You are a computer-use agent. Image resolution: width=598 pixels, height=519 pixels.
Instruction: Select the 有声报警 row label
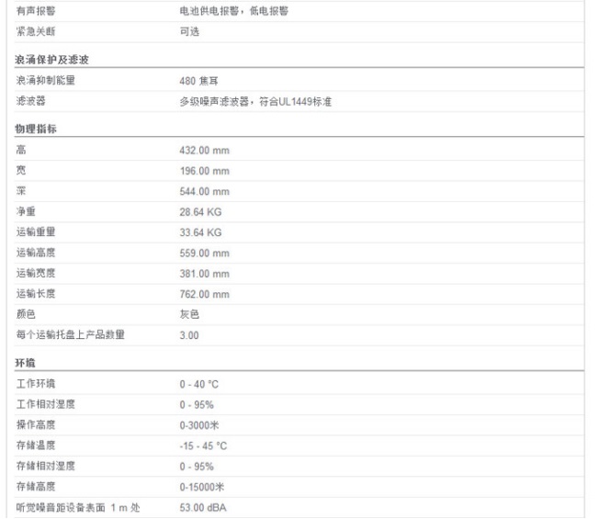coord(35,11)
